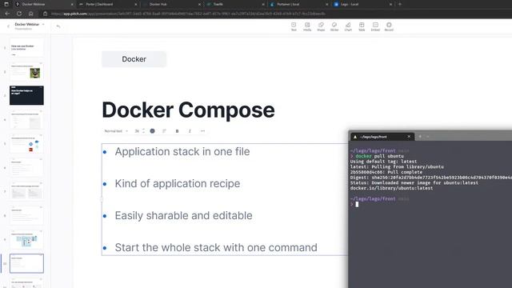Viewport: 512px width, 288px height.
Task: Select slide 7 thumbnail
Action: (x=26, y=191)
